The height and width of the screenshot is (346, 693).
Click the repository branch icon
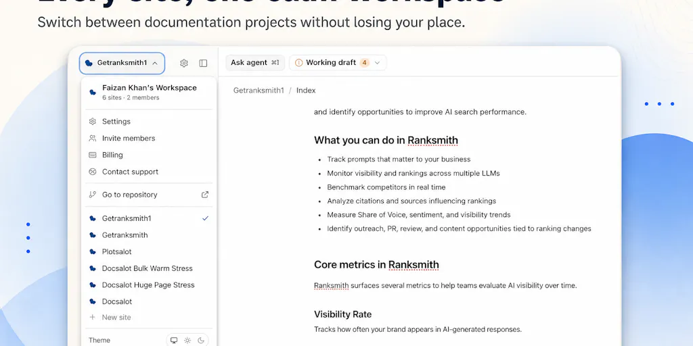(92, 195)
